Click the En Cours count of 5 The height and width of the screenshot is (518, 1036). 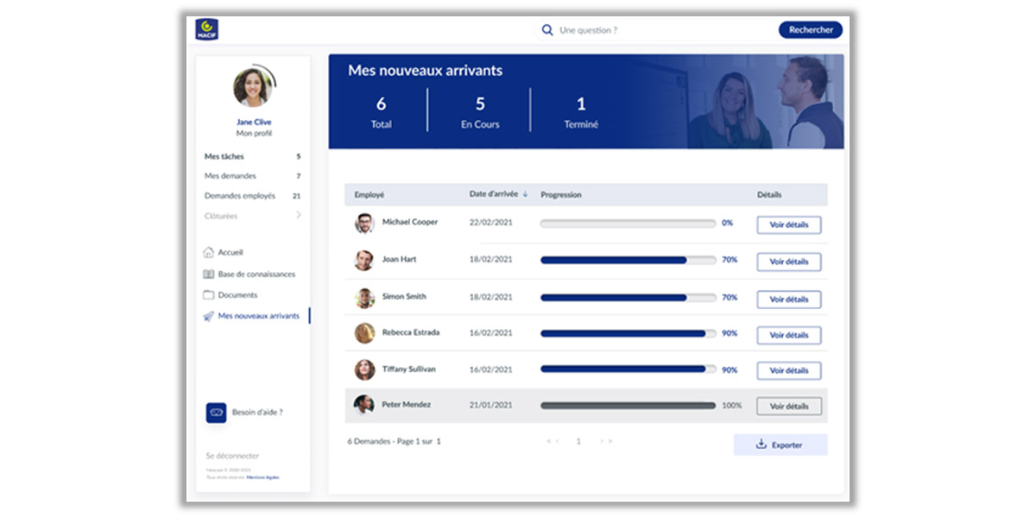click(480, 104)
